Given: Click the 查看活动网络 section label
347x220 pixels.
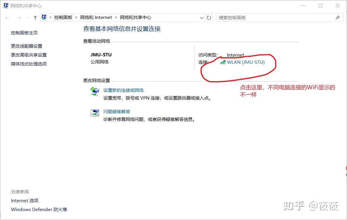Looking at the screenshot, I should (97, 41).
